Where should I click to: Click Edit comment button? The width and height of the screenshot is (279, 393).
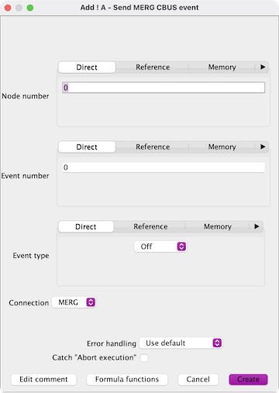[x=43, y=379]
